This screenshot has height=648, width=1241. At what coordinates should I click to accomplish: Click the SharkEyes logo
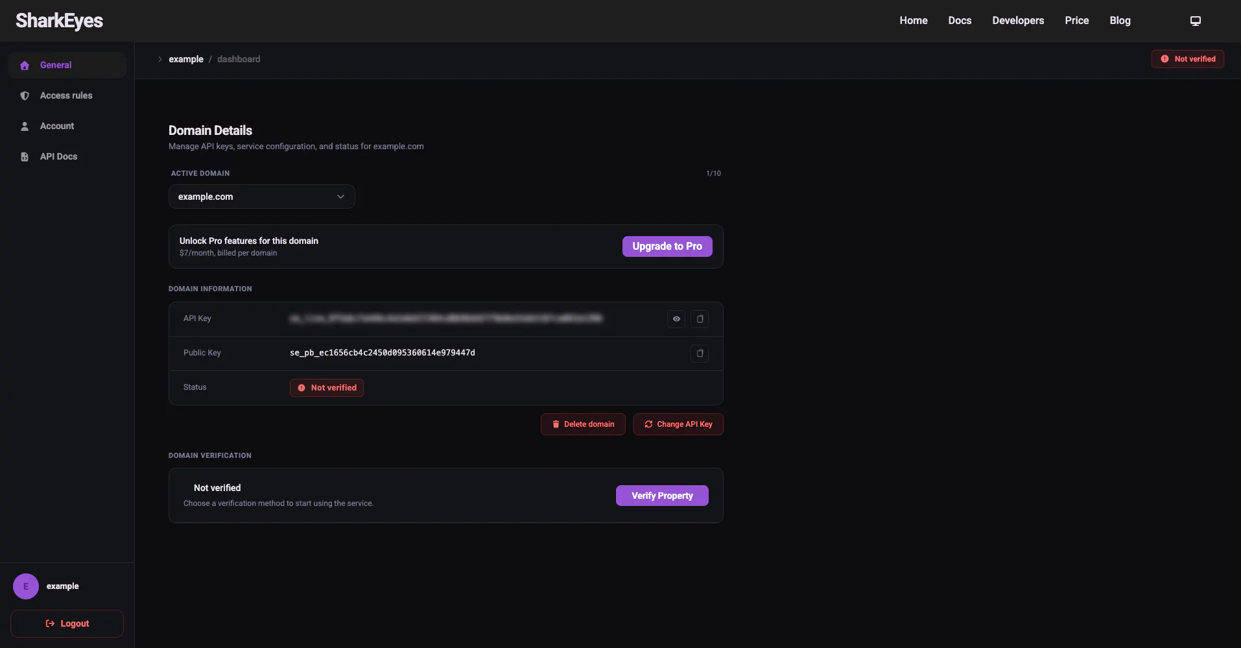[x=59, y=21]
